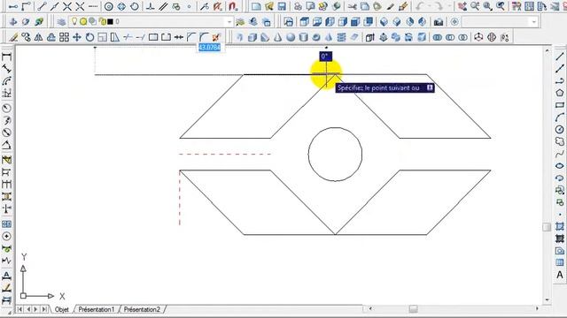The image size is (567, 318).
Task: Choose the Trim tool
Action: (128, 37)
